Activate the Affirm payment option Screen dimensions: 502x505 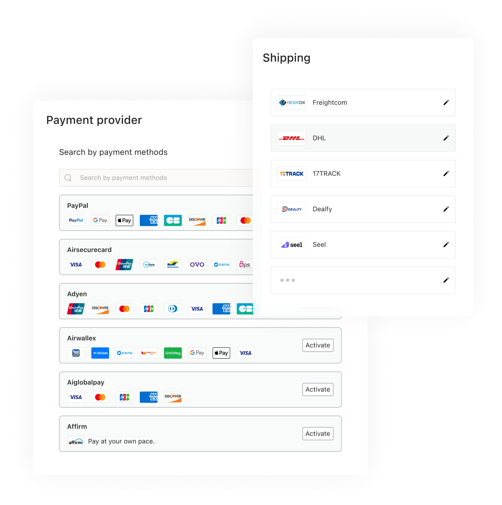click(x=318, y=433)
